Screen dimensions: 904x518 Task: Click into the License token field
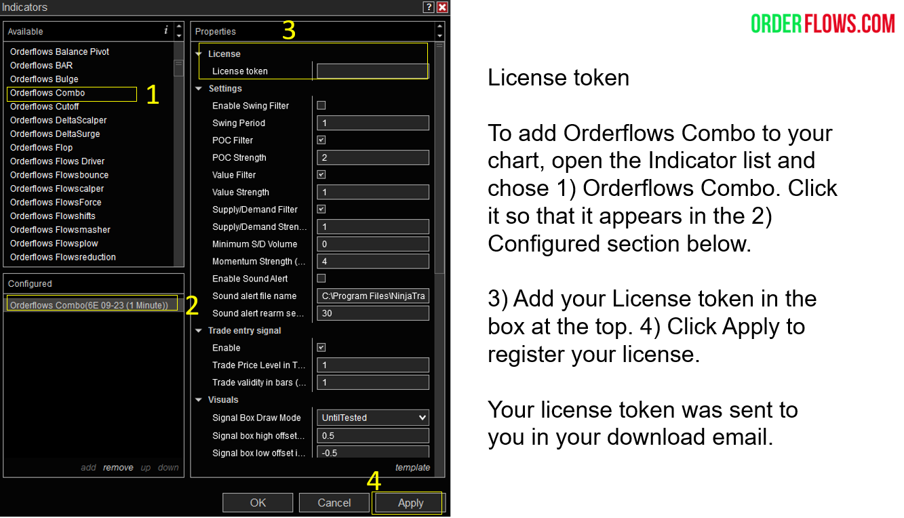372,71
